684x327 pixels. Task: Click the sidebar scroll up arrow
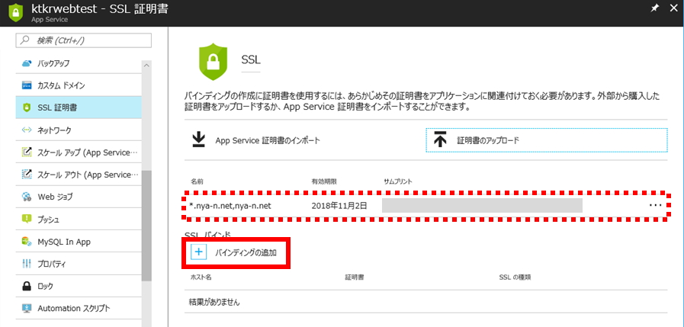click(146, 65)
